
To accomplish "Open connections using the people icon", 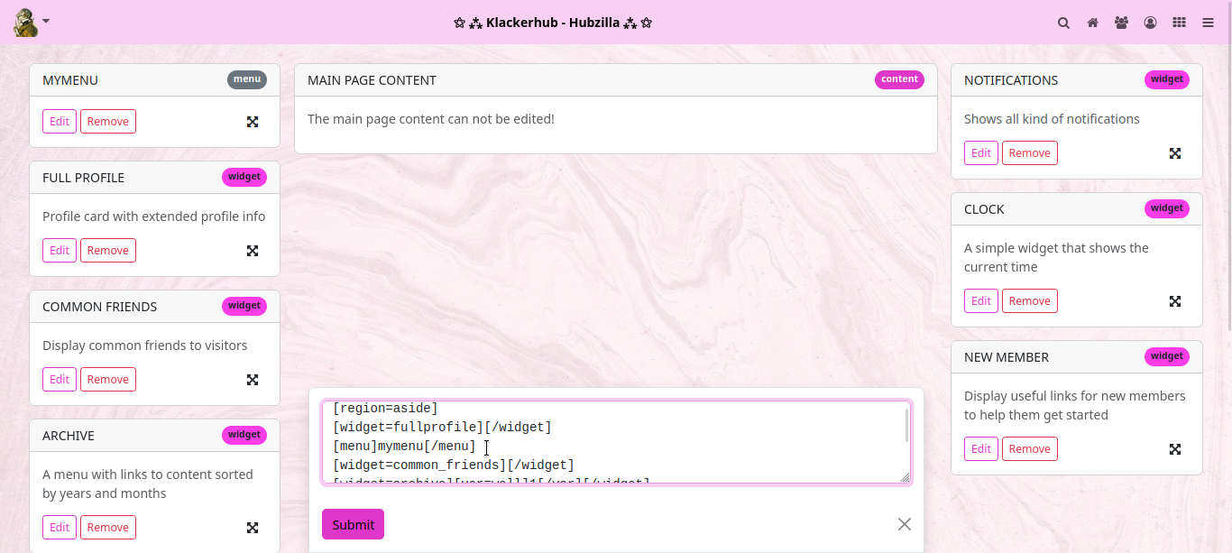I will pyautogui.click(x=1121, y=23).
